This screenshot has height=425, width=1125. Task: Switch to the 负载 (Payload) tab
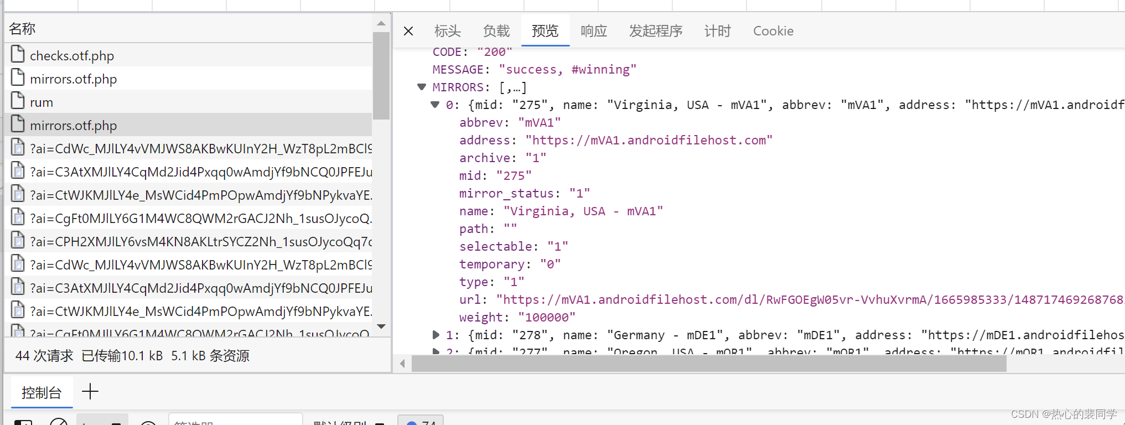click(496, 31)
